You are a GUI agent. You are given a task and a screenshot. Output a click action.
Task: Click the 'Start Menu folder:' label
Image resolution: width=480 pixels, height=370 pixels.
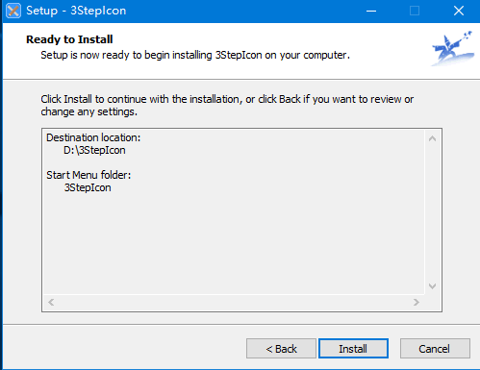(x=88, y=175)
